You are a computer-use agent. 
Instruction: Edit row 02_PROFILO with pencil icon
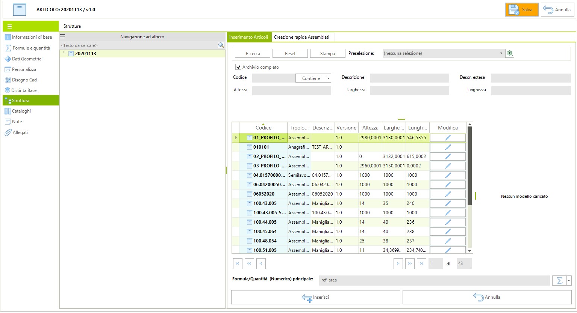coord(448,156)
